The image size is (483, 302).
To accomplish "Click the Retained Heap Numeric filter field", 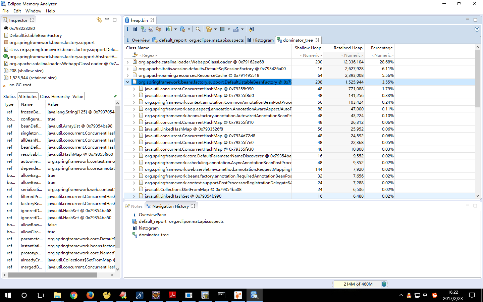I will pos(344,55).
